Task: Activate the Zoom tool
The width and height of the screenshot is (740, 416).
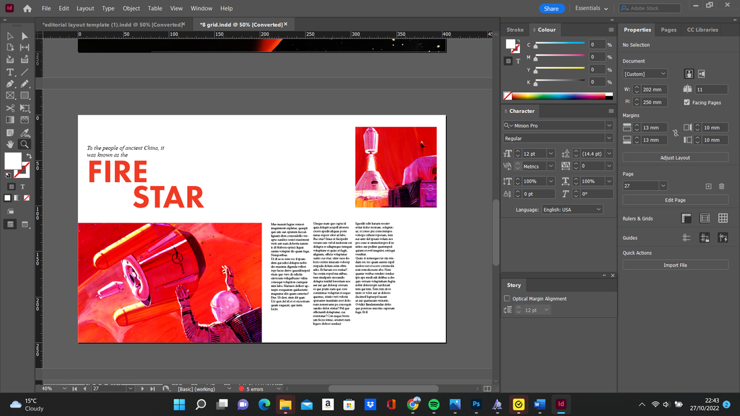Action: (24, 144)
